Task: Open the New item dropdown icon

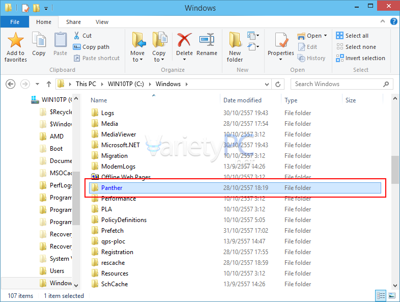Action: (253, 36)
